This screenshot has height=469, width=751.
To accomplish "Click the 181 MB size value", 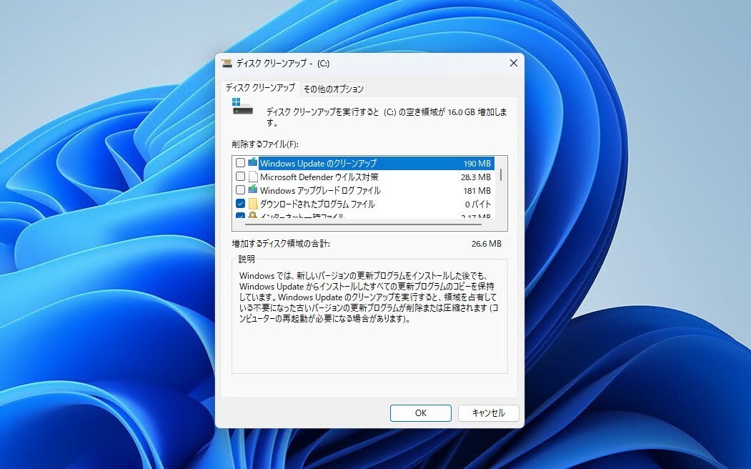I will click(x=477, y=190).
